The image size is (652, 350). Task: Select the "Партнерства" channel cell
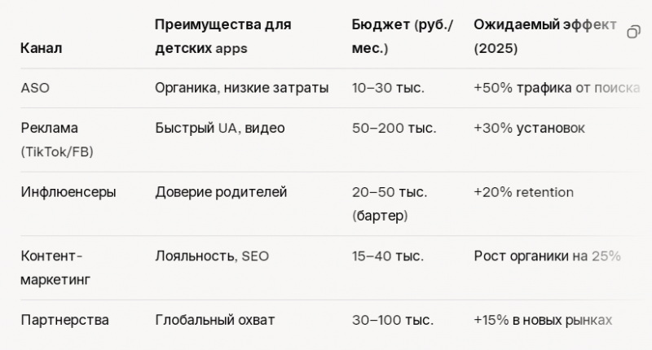[64, 320]
